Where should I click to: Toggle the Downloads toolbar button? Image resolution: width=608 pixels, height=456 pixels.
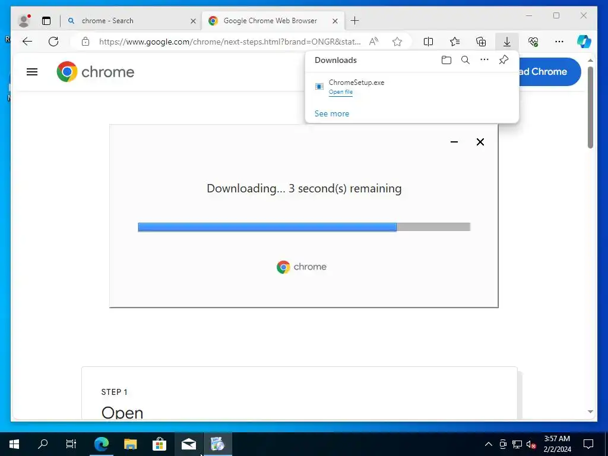pos(507,42)
